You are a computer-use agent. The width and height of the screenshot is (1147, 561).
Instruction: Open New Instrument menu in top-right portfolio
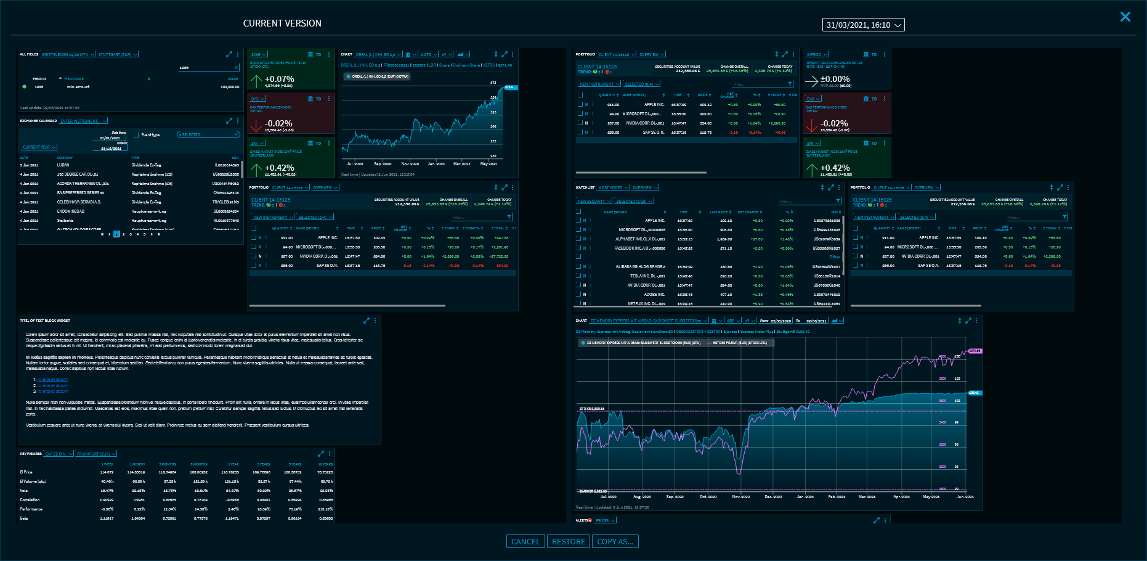pyautogui.click(x=599, y=84)
